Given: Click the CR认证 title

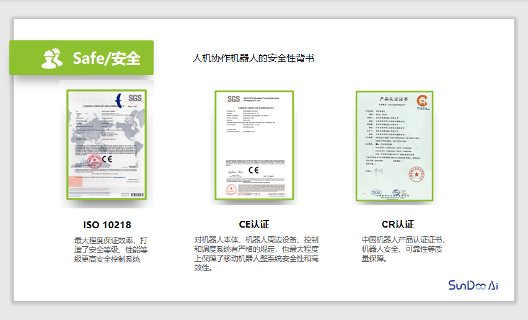Looking at the screenshot, I should (x=397, y=224).
